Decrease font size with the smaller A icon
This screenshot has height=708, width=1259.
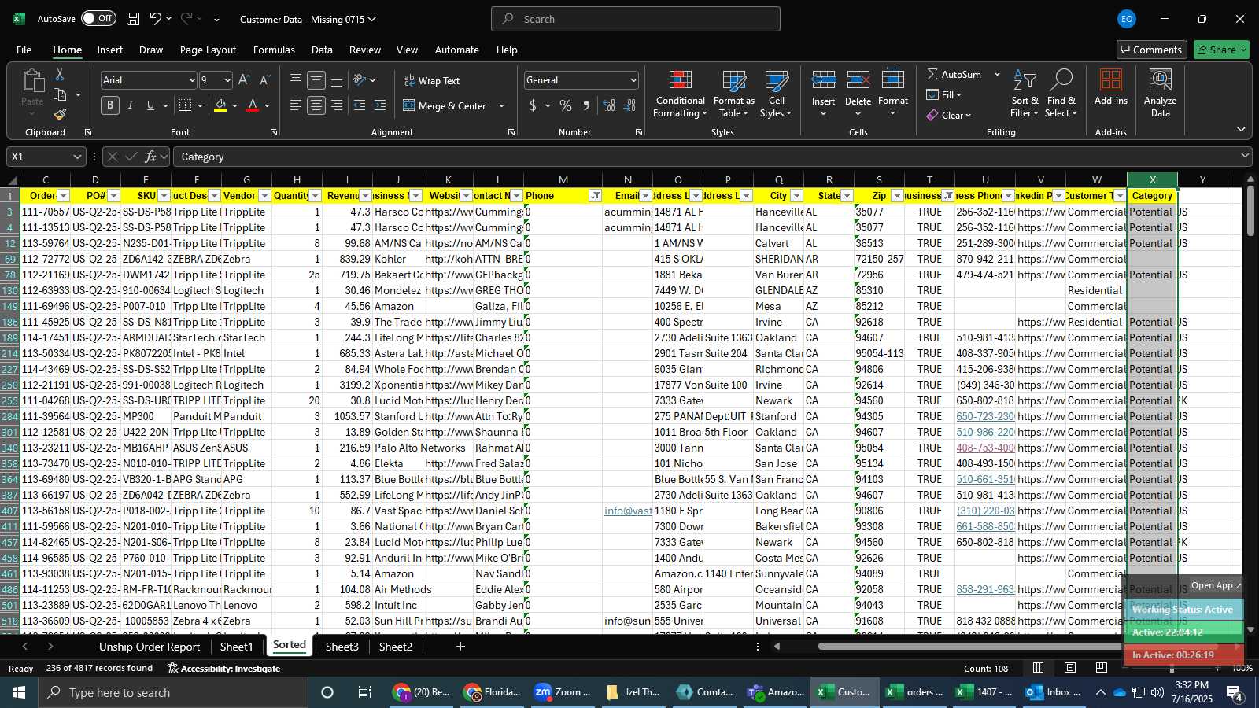point(264,80)
